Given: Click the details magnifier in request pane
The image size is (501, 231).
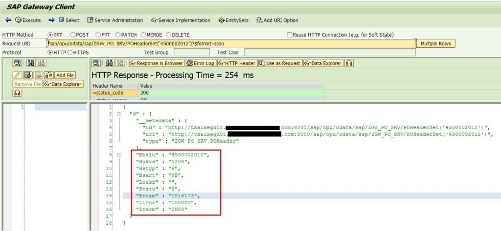Looking at the screenshot, I should (17, 63).
